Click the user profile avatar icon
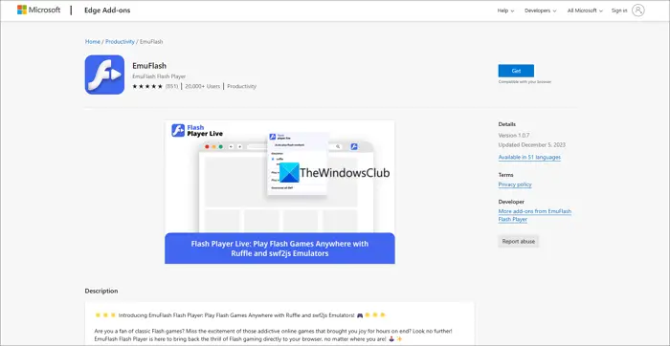 pos(638,11)
